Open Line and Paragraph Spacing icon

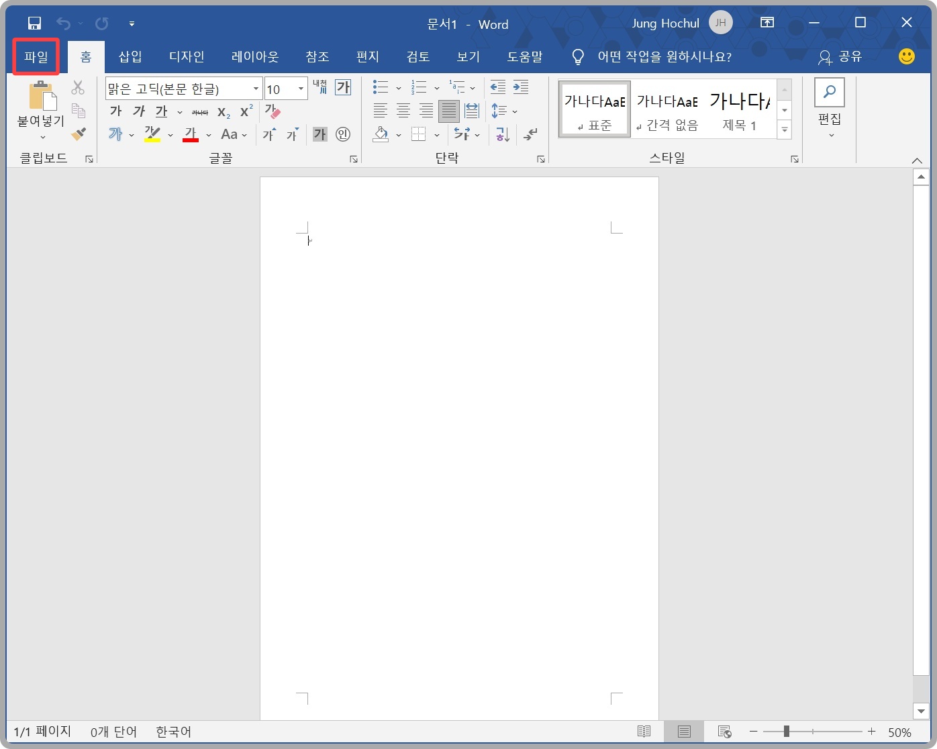[x=499, y=111]
